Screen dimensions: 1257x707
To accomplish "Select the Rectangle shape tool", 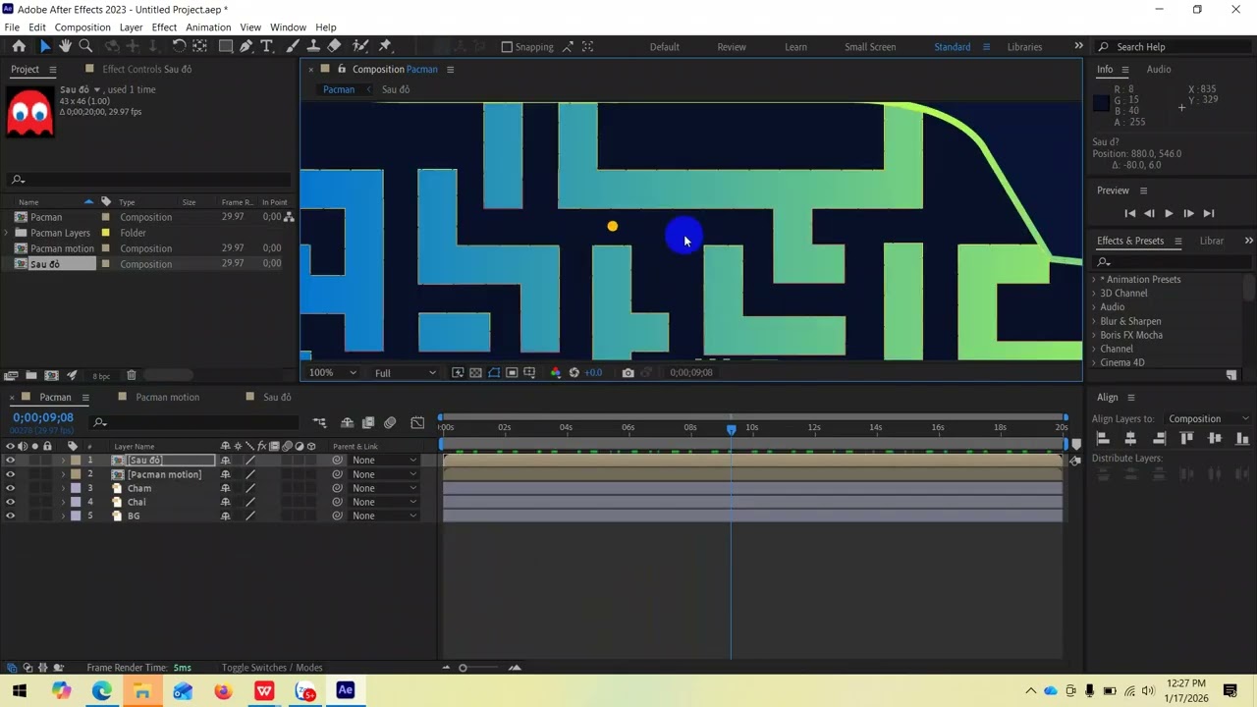I will 225,46.
